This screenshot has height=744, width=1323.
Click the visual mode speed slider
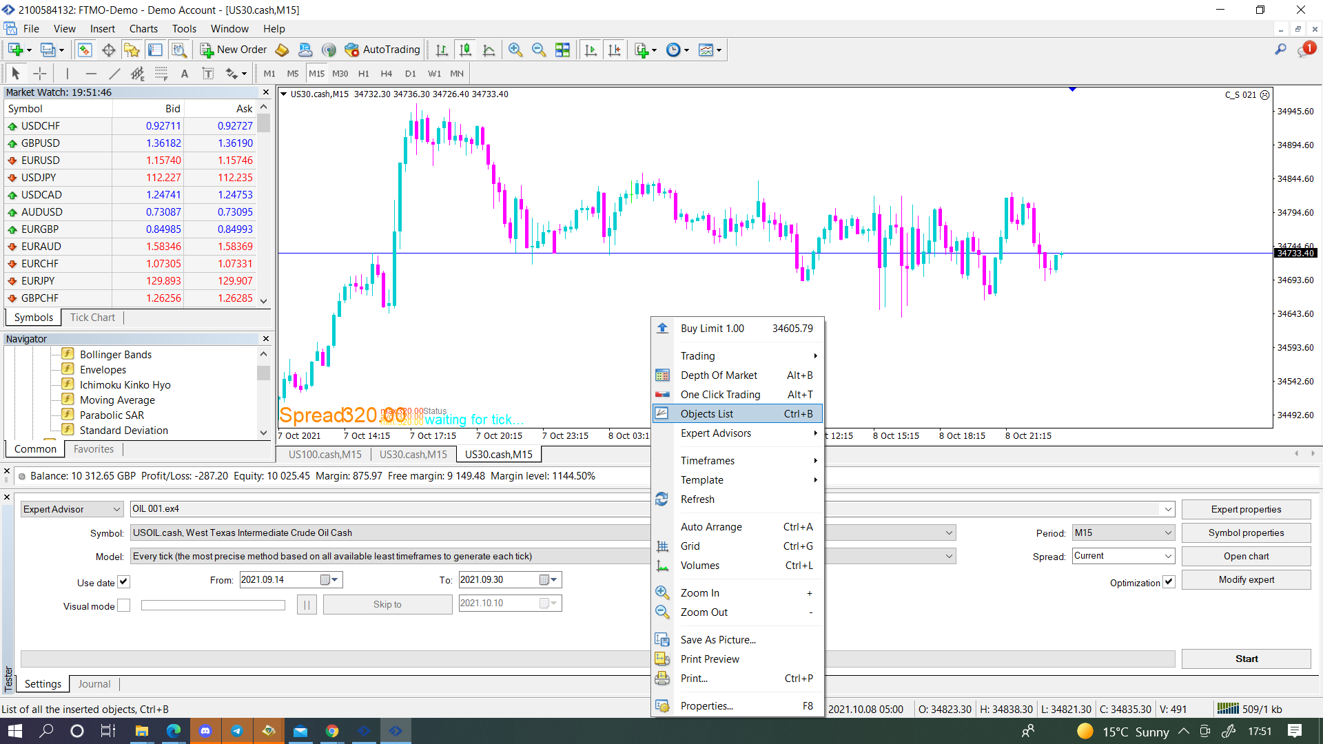tap(213, 605)
